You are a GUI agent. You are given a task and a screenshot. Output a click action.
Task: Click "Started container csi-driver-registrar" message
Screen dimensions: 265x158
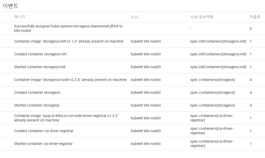[43, 144]
